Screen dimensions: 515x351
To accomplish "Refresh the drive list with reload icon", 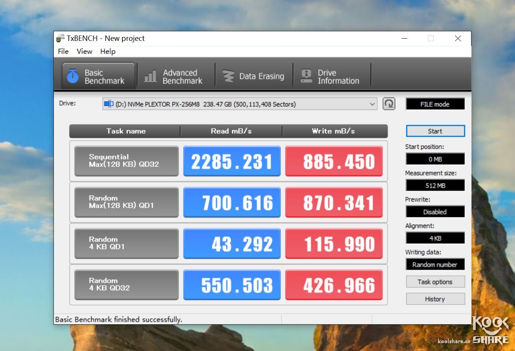I will tap(389, 104).
